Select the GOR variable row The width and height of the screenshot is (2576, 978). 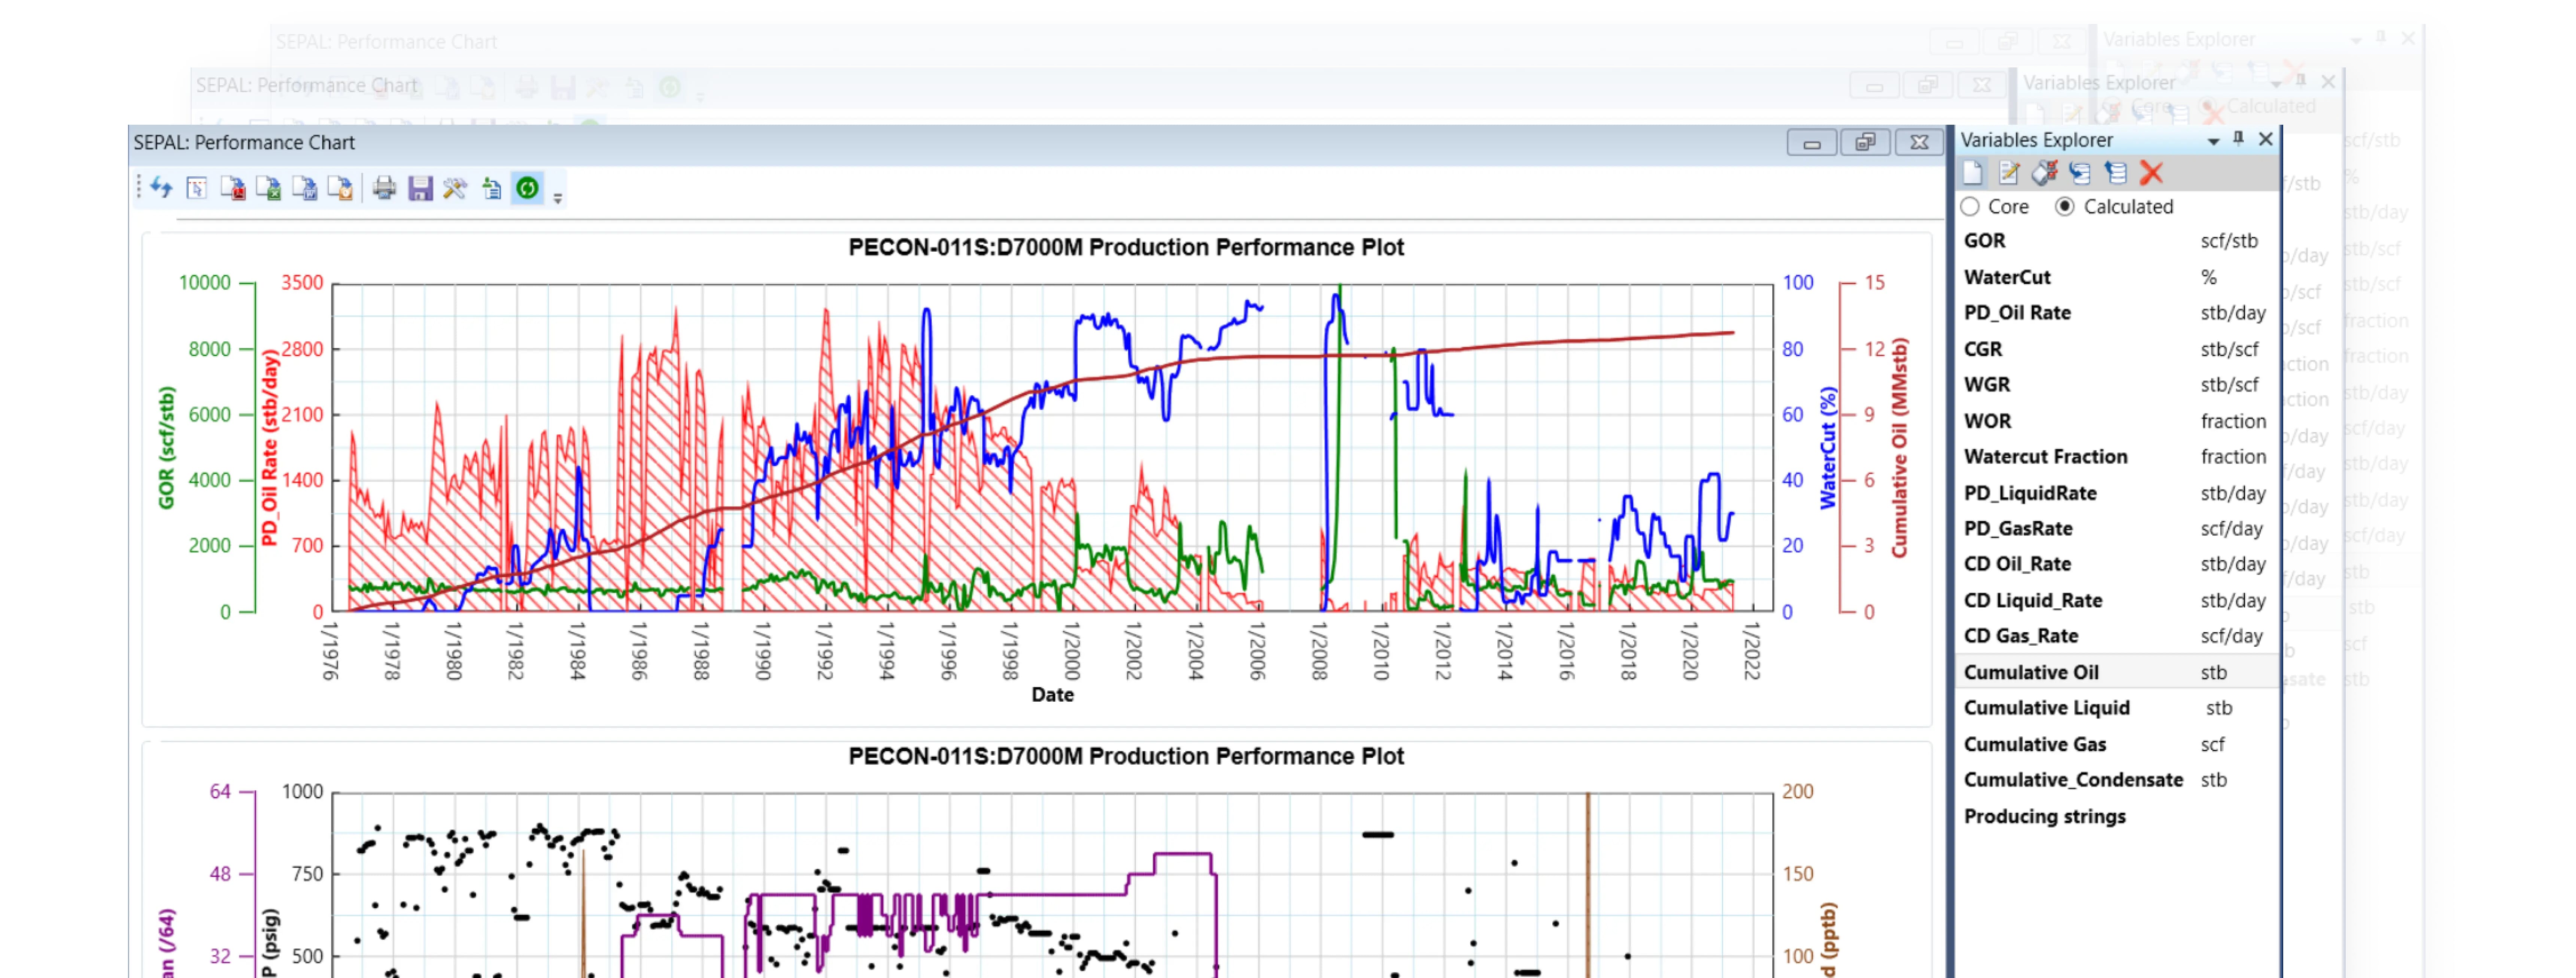point(2117,241)
